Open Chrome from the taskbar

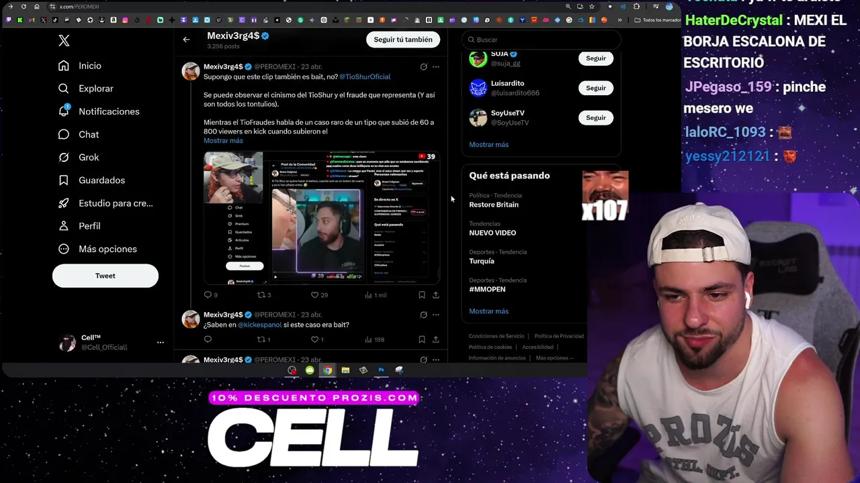coord(327,370)
